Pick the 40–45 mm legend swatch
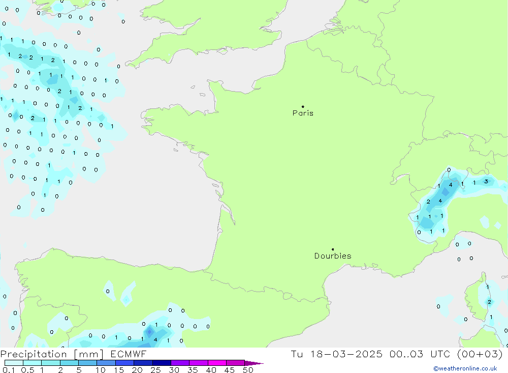Image resolution: width=508 pixels, height=373 pixels. [217, 363]
